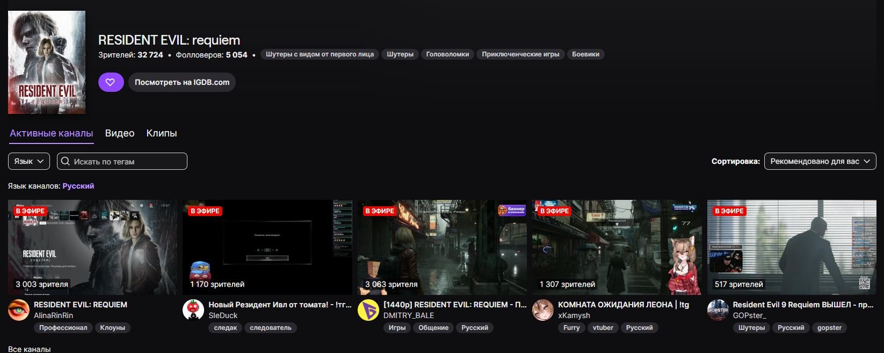Image resolution: width=884 pixels, height=353 pixels.
Task: Open GOPster_ channel avatar
Action: (x=718, y=310)
